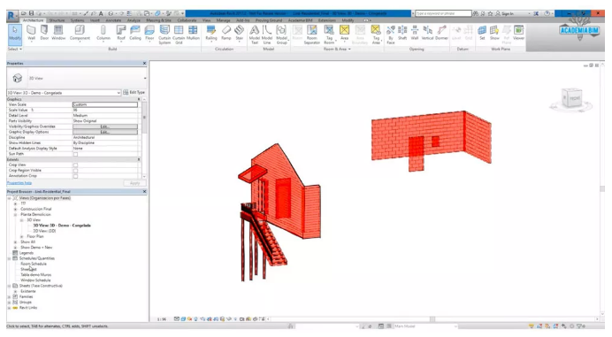Collapse the Views (Organizacion por Fases) node
The image size is (612, 337).
point(10,198)
